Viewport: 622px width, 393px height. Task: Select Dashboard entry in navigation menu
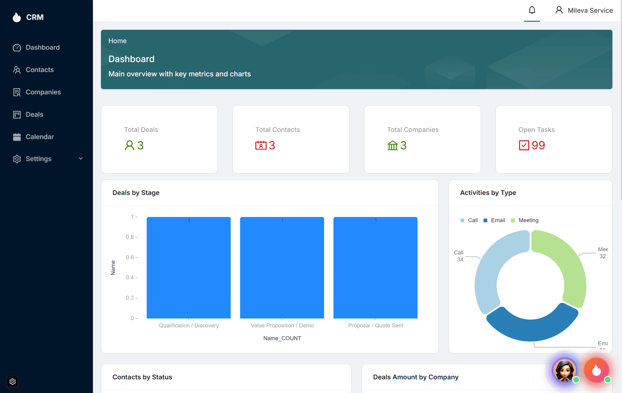tap(43, 47)
